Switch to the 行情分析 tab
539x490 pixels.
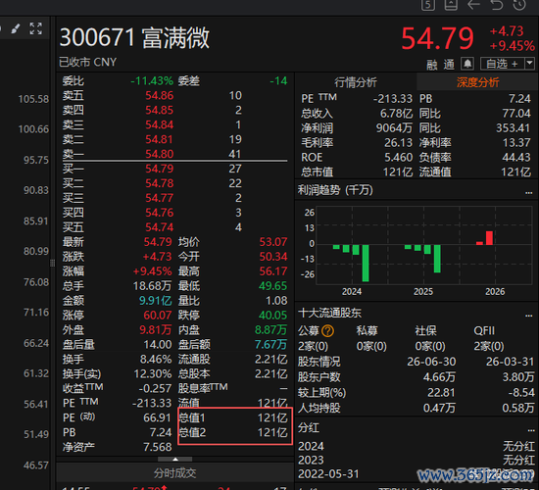(356, 82)
